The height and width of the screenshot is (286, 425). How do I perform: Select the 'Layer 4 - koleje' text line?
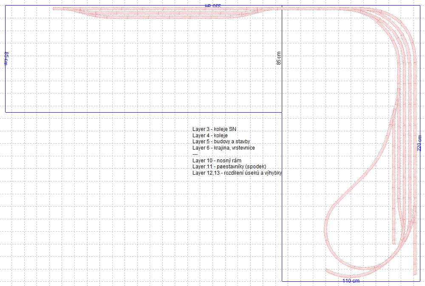coord(210,135)
